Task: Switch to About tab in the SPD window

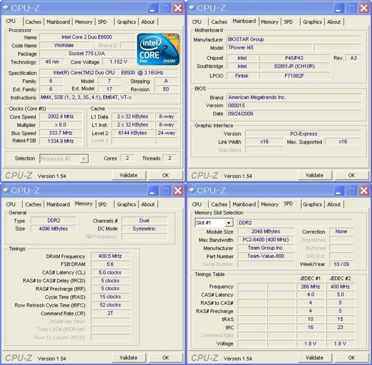Action: [x=334, y=204]
